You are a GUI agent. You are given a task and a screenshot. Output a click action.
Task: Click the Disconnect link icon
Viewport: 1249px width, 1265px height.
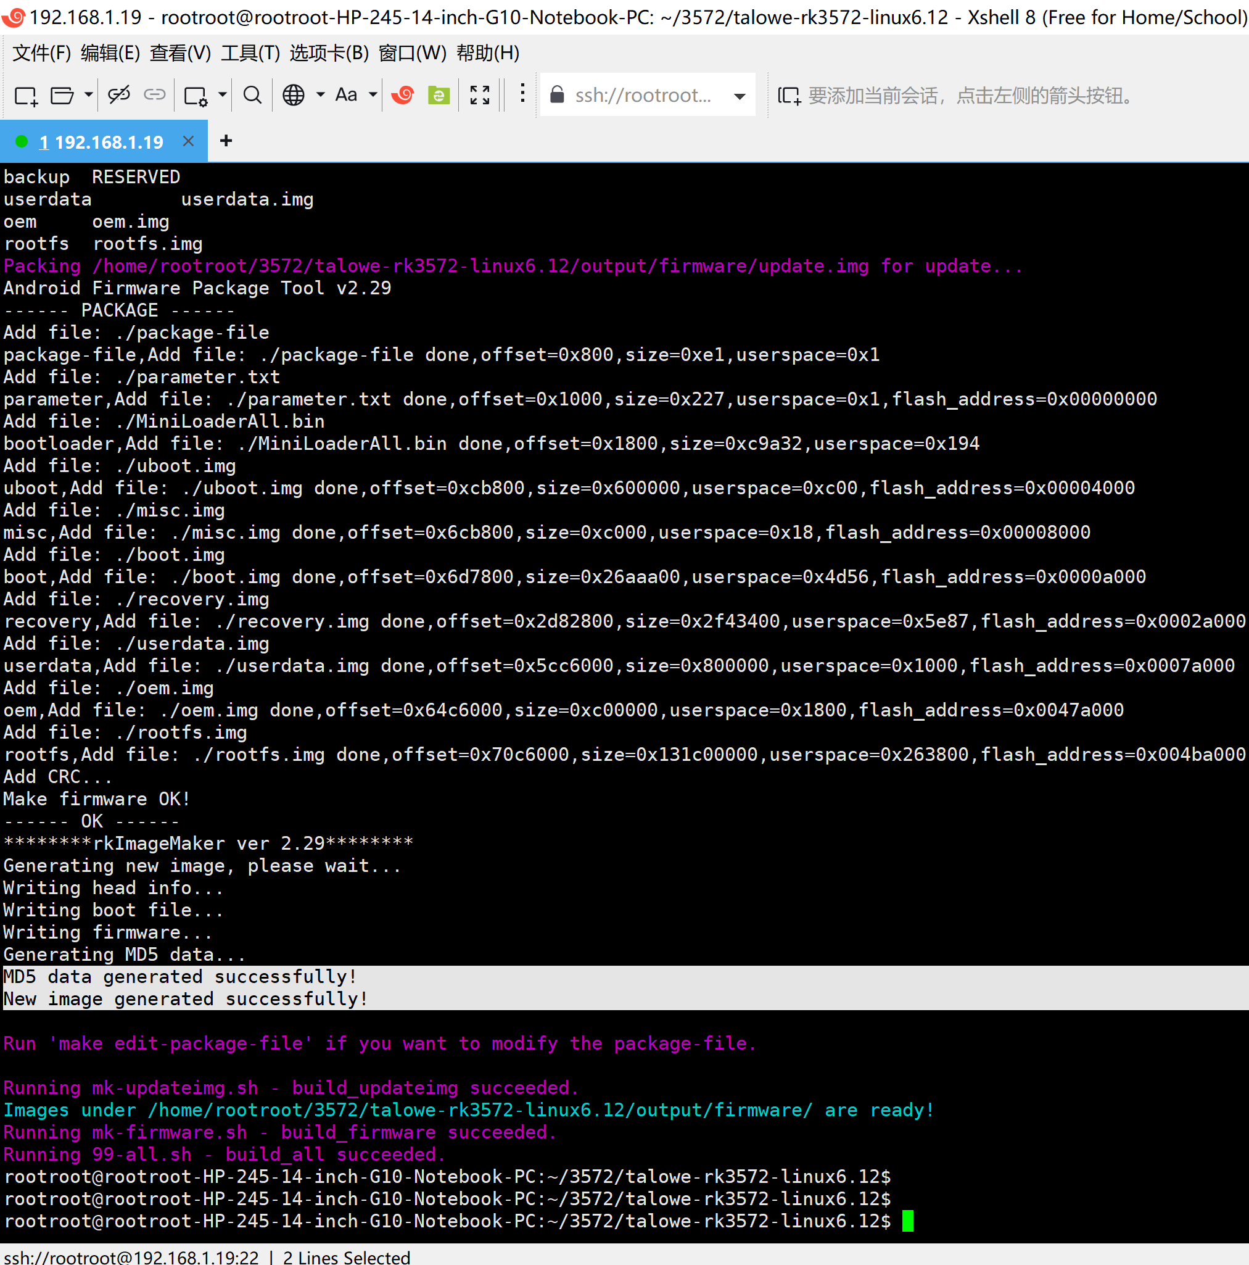(119, 95)
